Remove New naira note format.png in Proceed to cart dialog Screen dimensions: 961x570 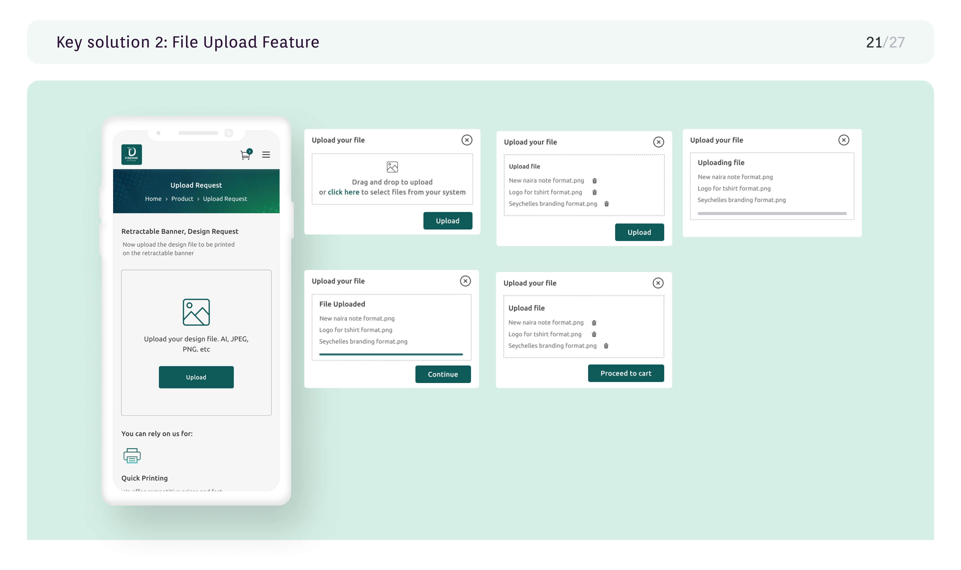coord(594,323)
